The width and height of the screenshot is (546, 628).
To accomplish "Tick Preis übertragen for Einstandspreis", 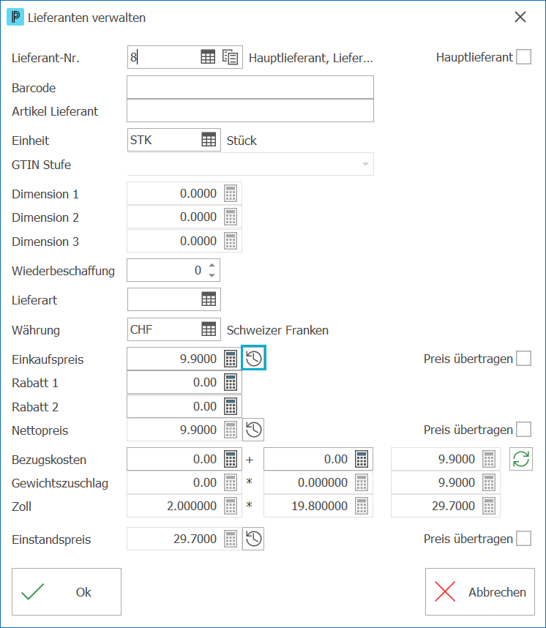I will point(523,539).
